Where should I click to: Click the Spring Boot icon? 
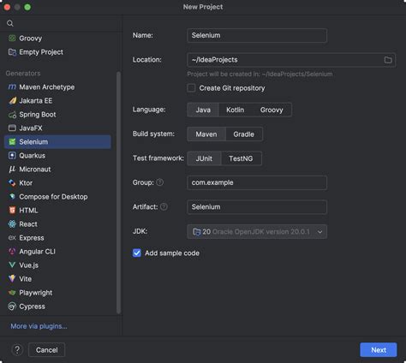(12, 115)
